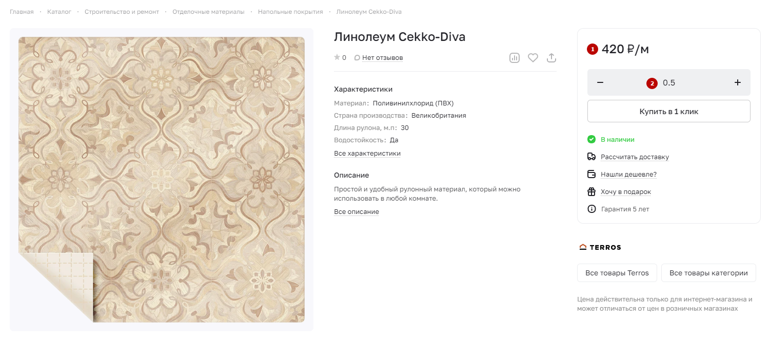This screenshot has height=346, width=769.
Task: Open Напольные покрытия breadcrumb
Action: [x=290, y=12]
